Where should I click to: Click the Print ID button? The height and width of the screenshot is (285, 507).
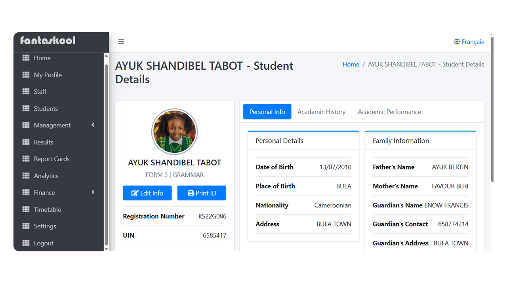[x=202, y=193]
